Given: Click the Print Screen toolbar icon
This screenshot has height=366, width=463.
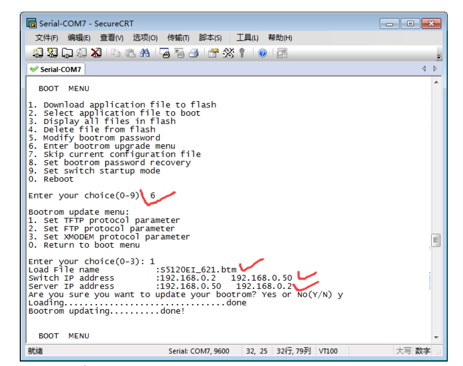Looking at the screenshot, I should point(165,53).
